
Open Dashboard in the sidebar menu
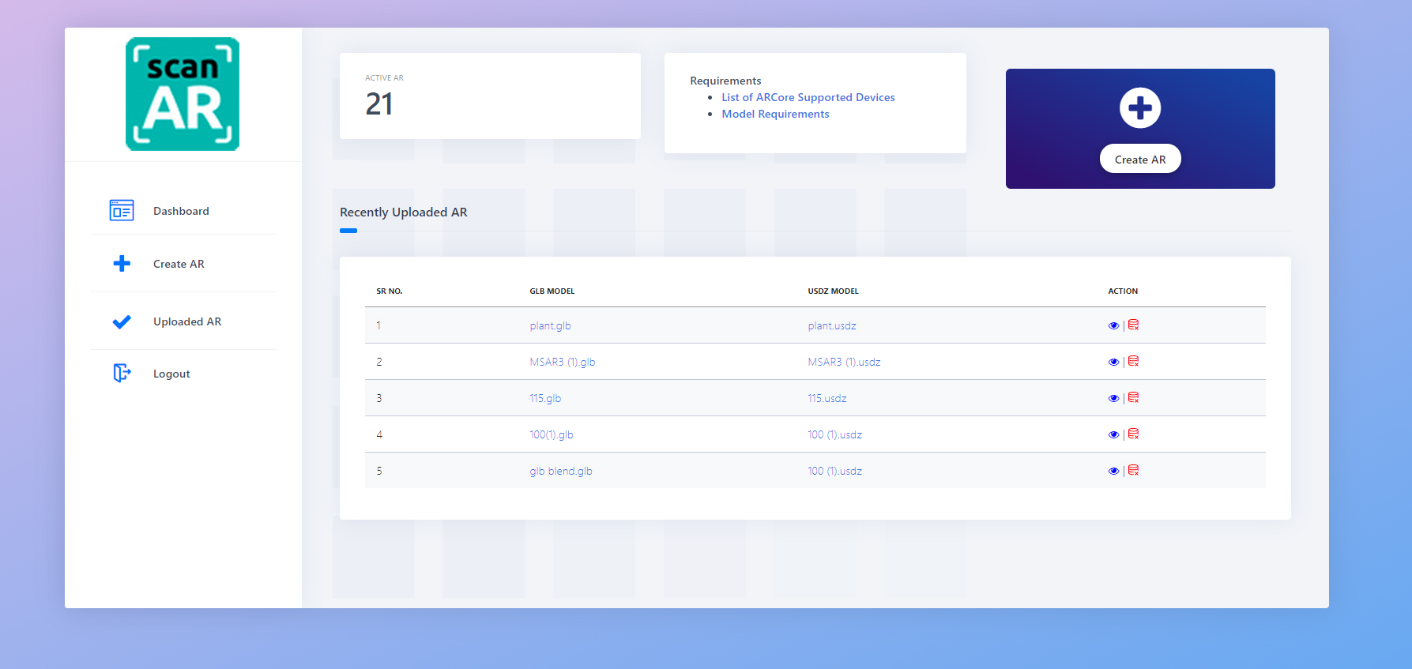tap(181, 211)
